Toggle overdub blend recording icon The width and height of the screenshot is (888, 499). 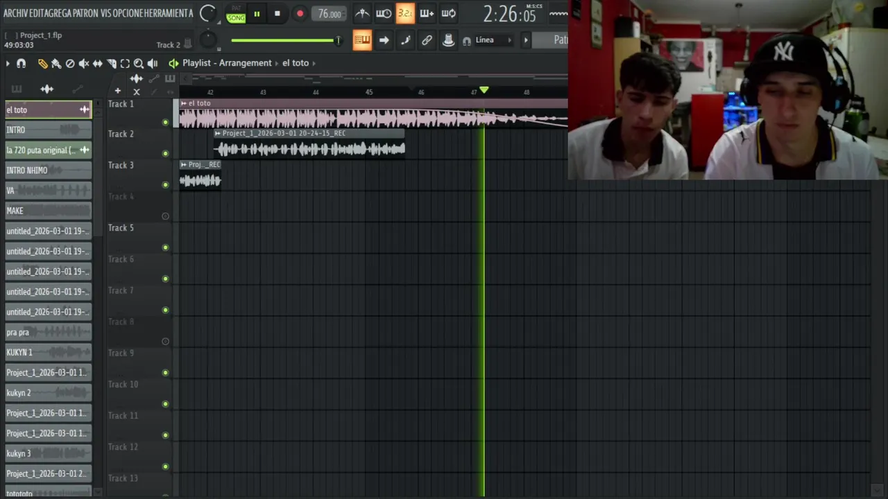tap(427, 13)
